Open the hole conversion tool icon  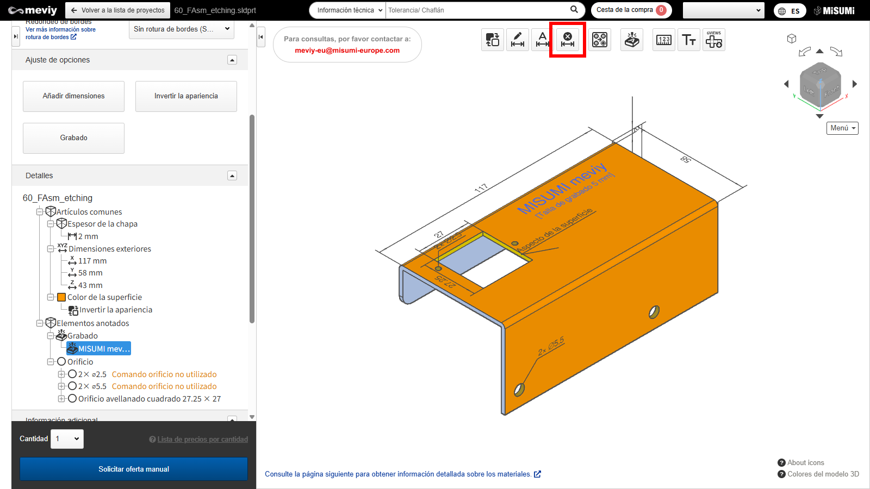[x=600, y=40]
